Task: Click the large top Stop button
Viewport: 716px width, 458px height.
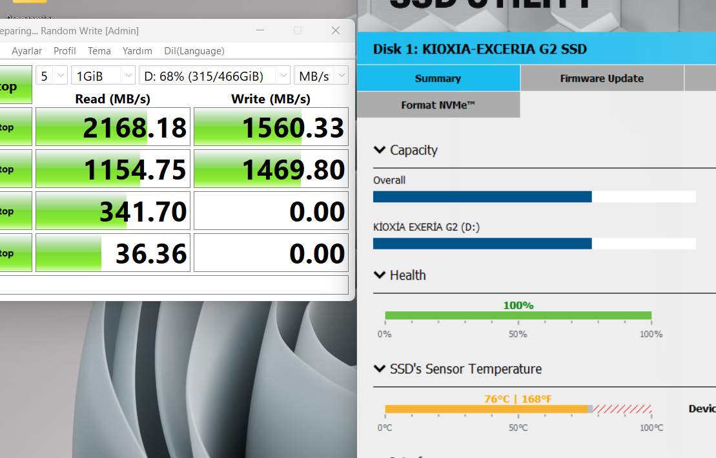Action: point(15,85)
